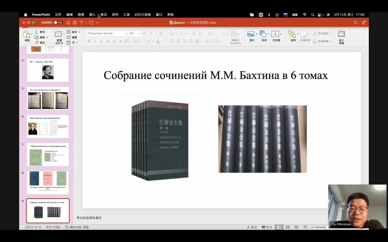Toggle bold formatting on selected text
Screen dimensions: 388x242
coord(89,41)
